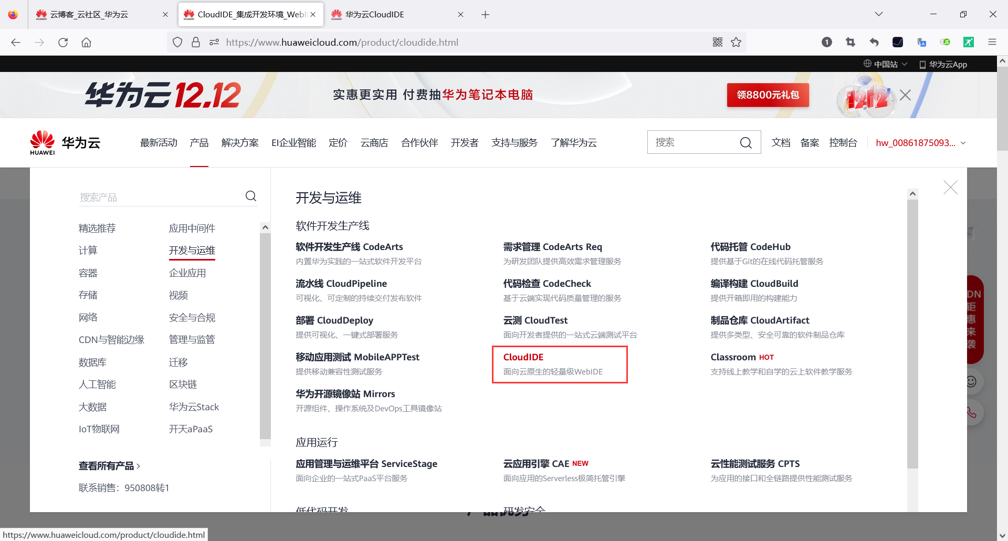Toggle tracking protection via the shield icon
Viewport: 1008px width, 541px height.
pos(177,42)
